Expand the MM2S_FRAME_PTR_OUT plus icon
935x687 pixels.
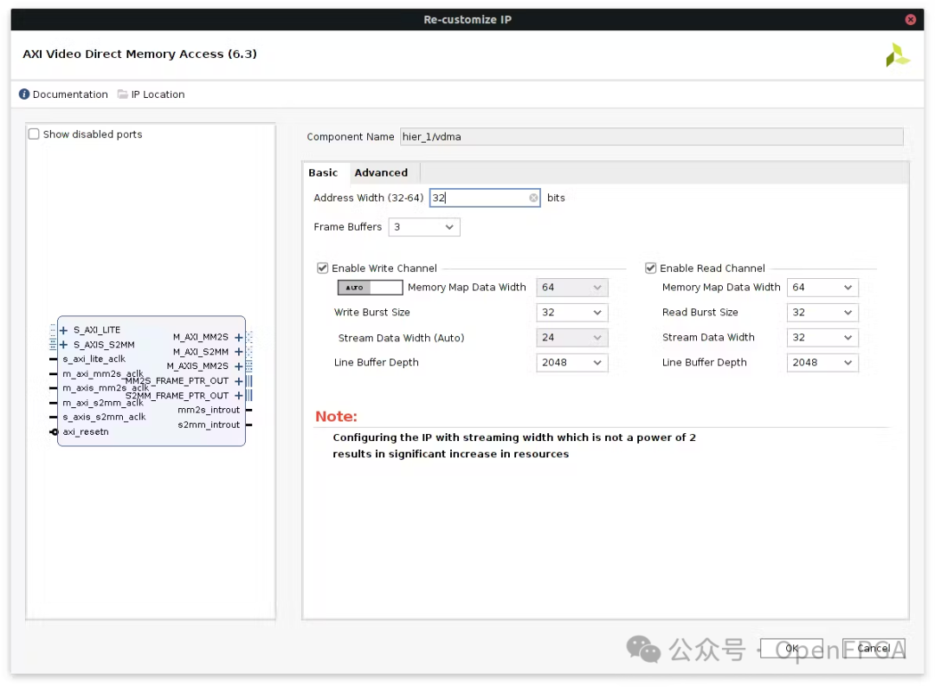click(239, 381)
